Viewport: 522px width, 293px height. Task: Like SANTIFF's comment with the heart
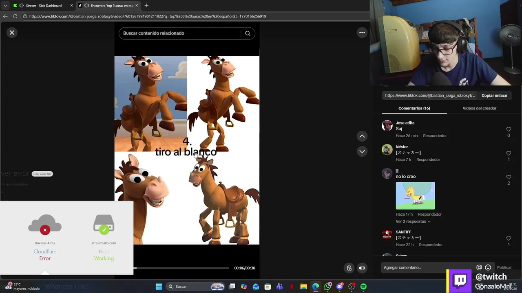(x=509, y=238)
